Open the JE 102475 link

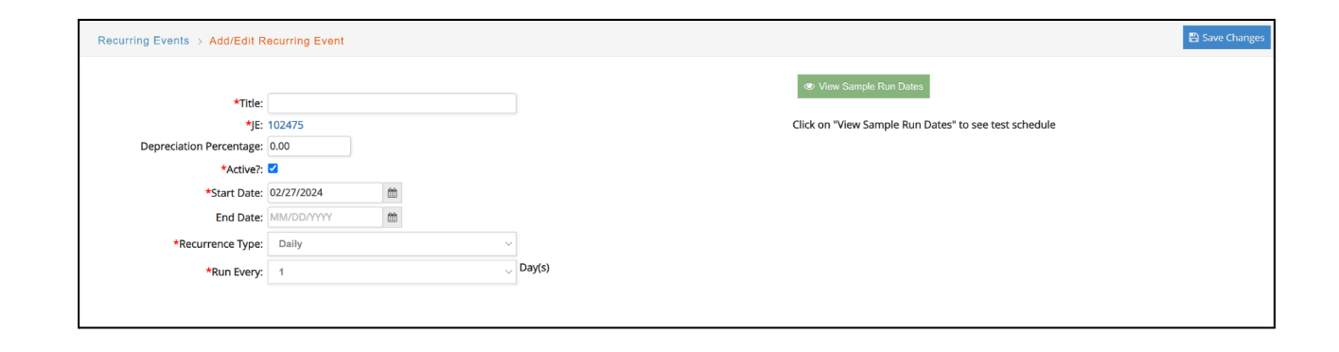286,125
